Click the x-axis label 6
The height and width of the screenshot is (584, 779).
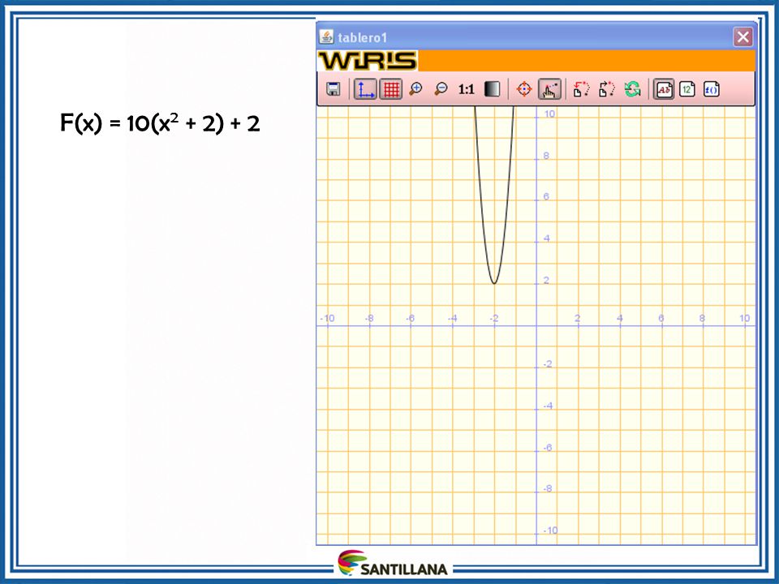coord(661,318)
